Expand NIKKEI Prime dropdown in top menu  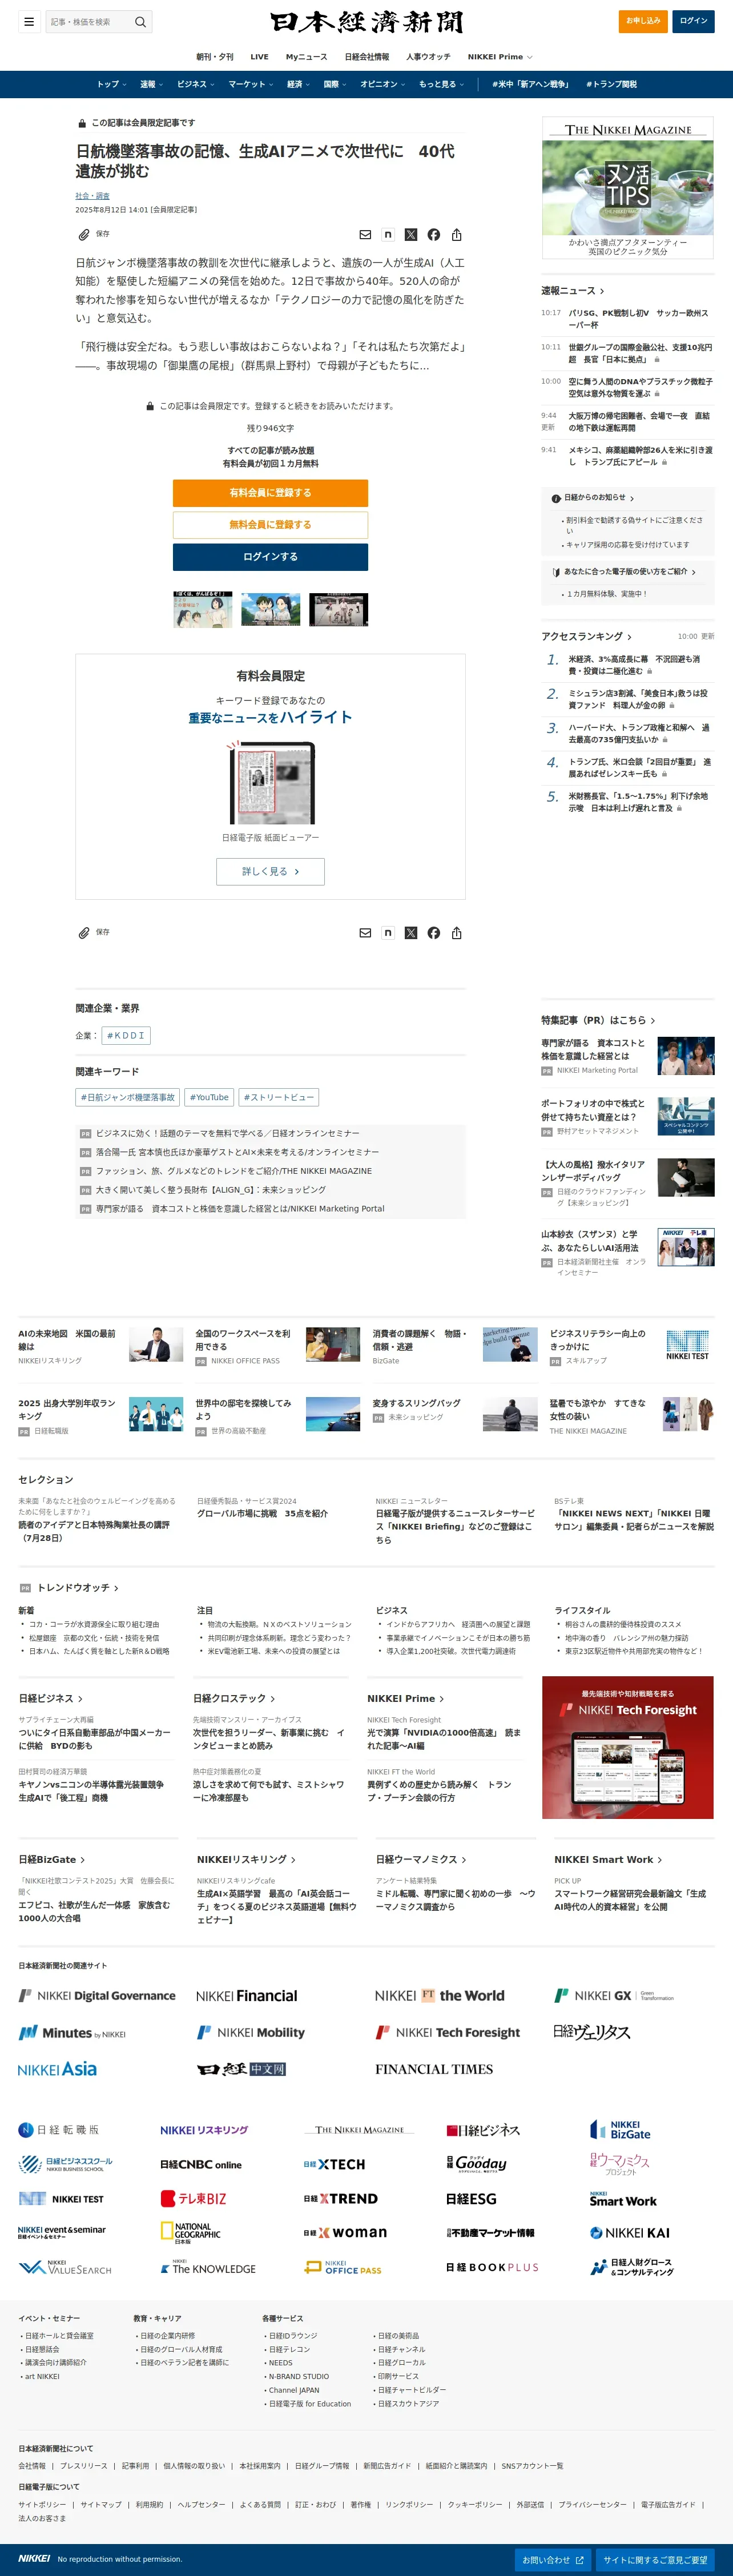[x=500, y=57]
